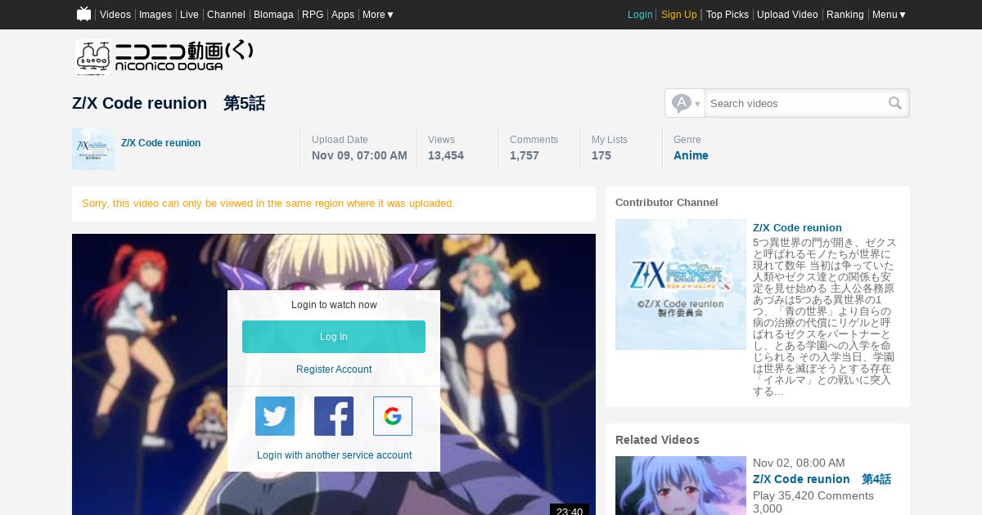This screenshot has width=982, height=515.
Task: Open the Anime genre link
Action: [x=691, y=155]
